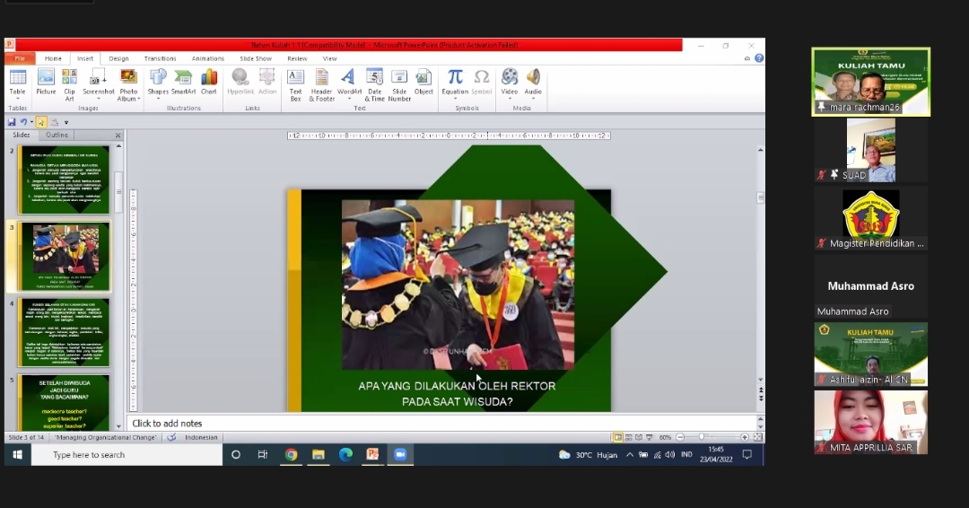Viewport: 969px width, 508px height.
Task: Open the Outline pane tab
Action: pos(57,136)
